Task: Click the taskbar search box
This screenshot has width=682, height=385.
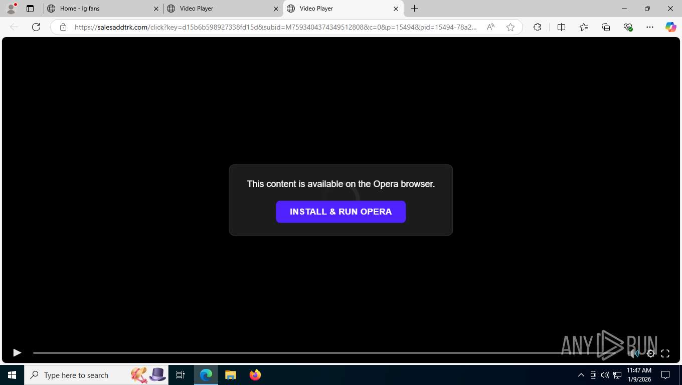Action: click(97, 375)
